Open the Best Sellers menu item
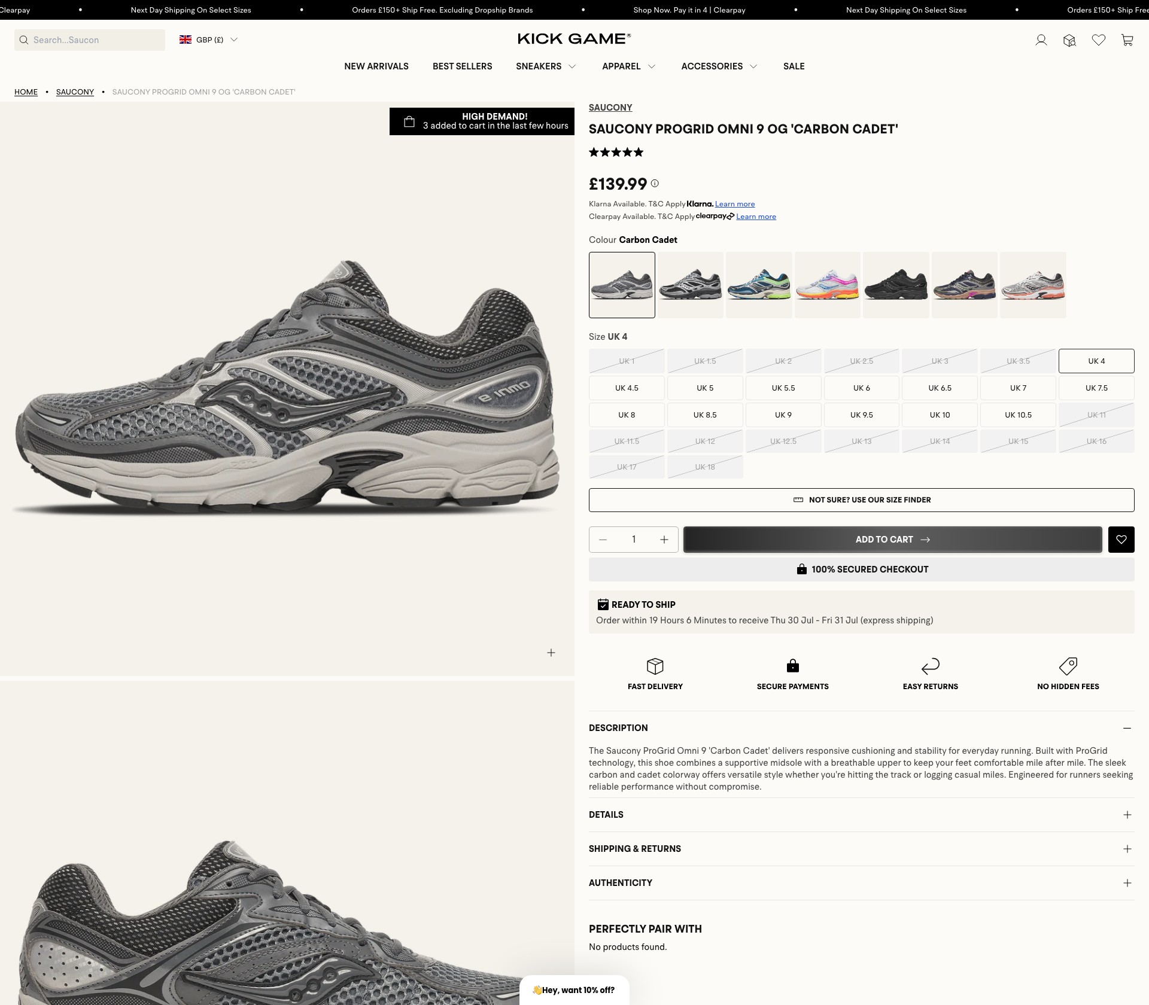Screen dimensions: 1149x1005 tap(463, 66)
